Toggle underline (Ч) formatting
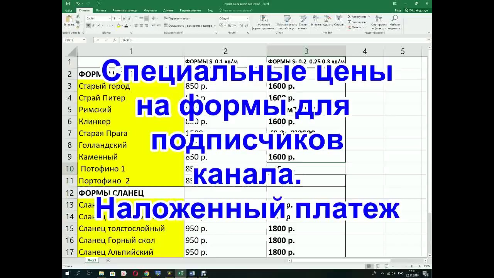Viewport: 494px width, 278px height. tap(98, 25)
